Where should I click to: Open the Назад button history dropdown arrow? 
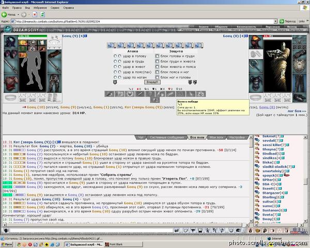(x=18, y=14)
